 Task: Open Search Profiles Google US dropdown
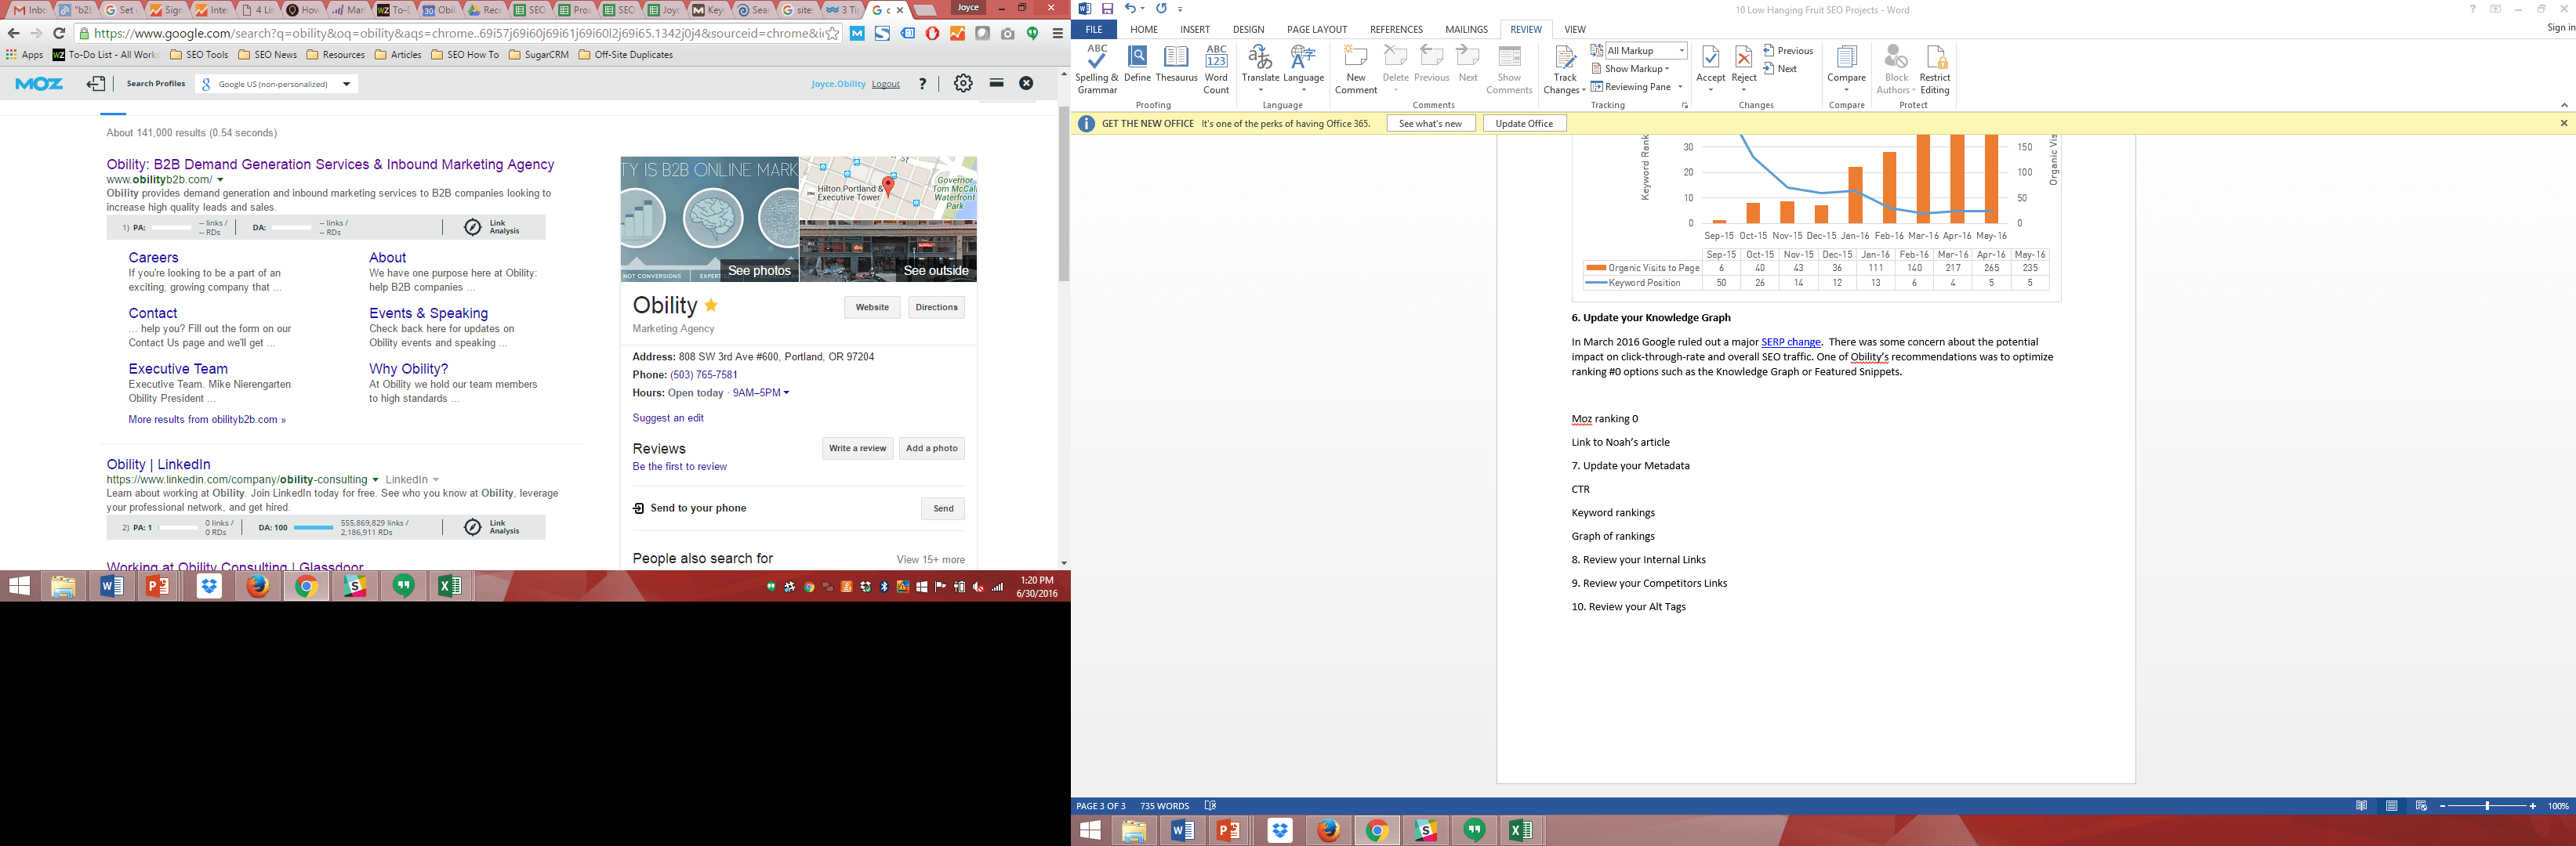tap(276, 84)
